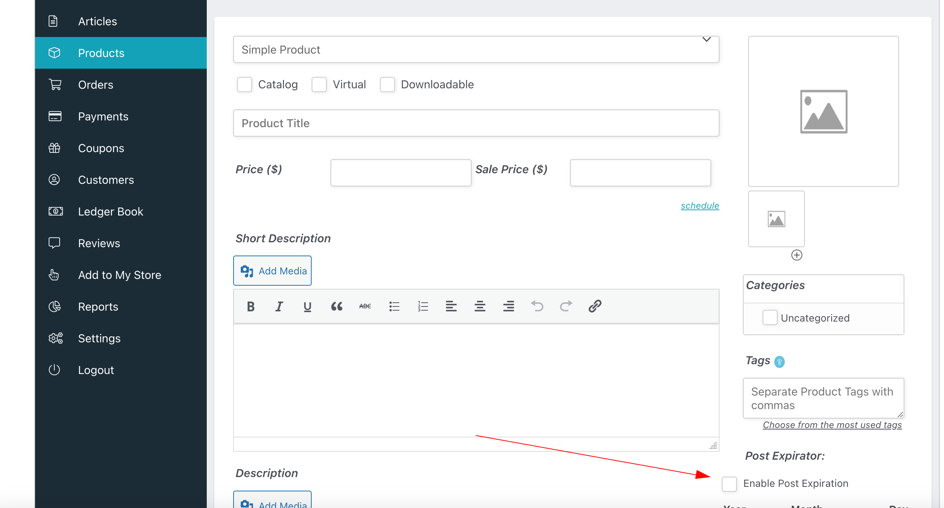Insert a blockquote in the editor
The width and height of the screenshot is (944, 508).
point(337,306)
